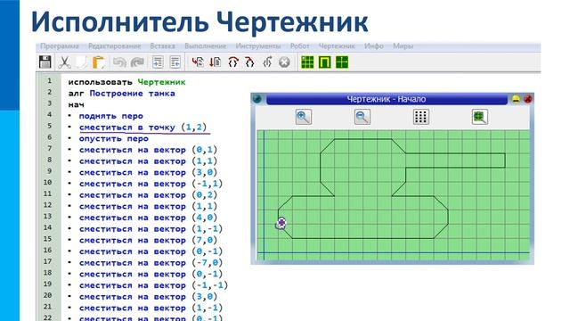Image resolution: width=570 pixels, height=321 pixels.
Task: Click the Чертежник - Начало title bar
Action: point(387,99)
